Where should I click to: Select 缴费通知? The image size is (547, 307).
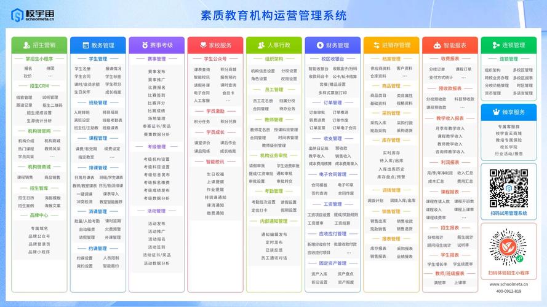coord(215,213)
